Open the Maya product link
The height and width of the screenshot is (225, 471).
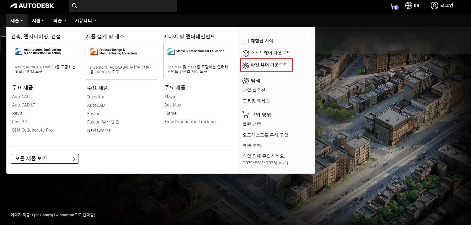[170, 97]
